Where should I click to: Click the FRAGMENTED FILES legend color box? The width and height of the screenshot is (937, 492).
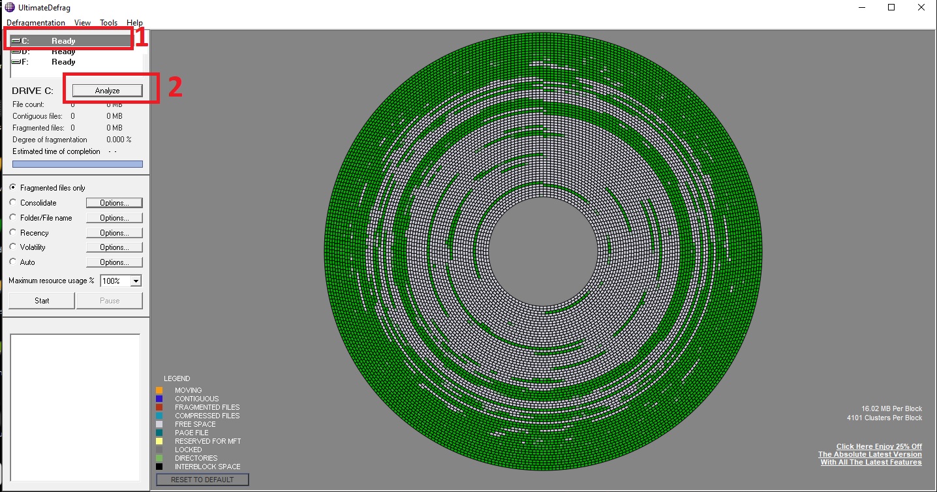[159, 407]
